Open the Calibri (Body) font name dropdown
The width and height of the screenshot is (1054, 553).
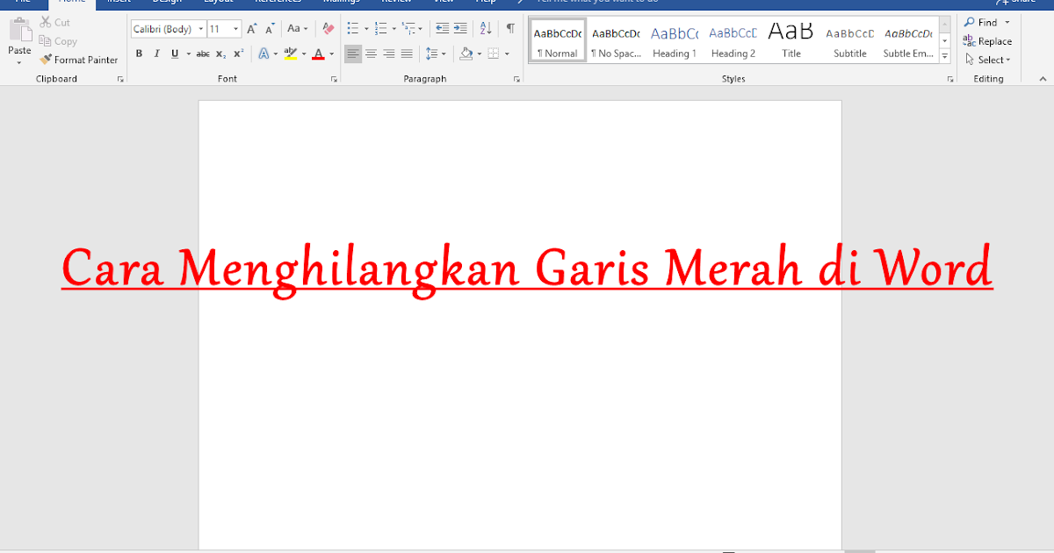[x=201, y=29]
